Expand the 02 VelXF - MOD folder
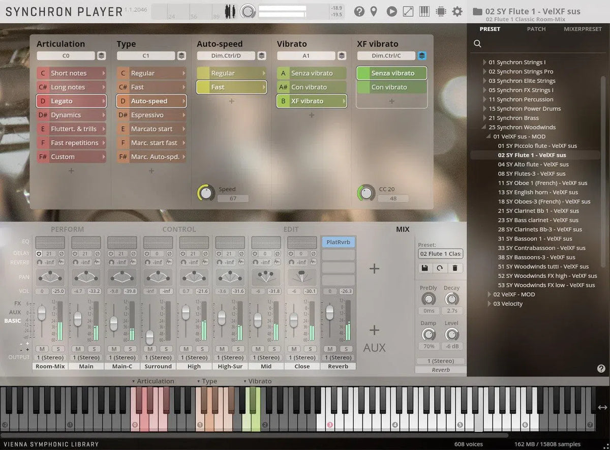This screenshot has height=450, width=610. (x=489, y=294)
